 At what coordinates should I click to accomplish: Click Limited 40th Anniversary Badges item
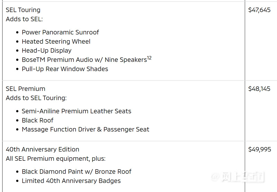click(71, 181)
